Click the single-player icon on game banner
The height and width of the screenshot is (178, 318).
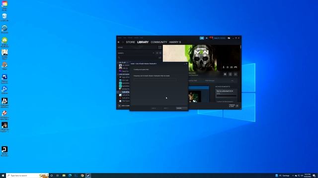(224, 67)
